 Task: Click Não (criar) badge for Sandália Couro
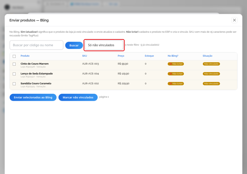pos(176,84)
